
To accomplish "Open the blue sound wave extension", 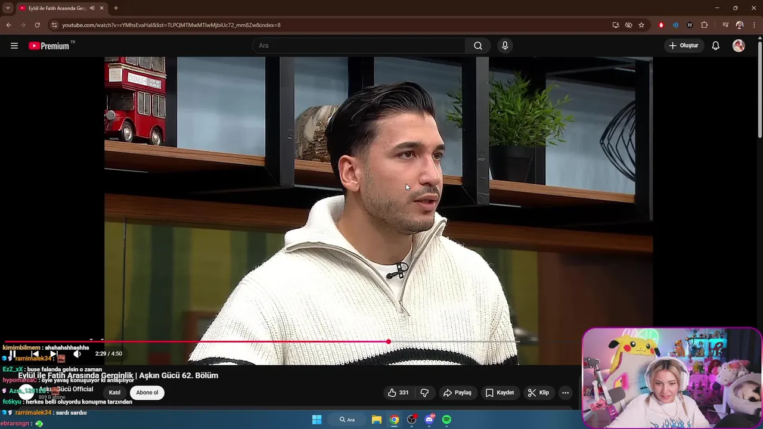I will pyautogui.click(x=675, y=25).
